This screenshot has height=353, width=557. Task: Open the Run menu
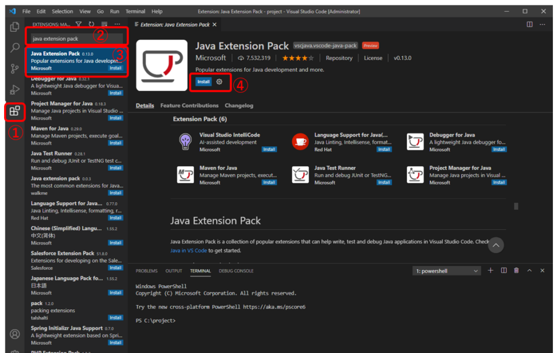pyautogui.click(x=114, y=11)
